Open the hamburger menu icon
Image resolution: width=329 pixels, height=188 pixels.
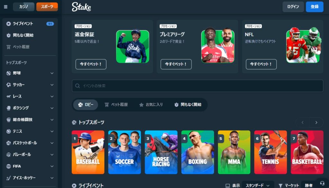6,7
